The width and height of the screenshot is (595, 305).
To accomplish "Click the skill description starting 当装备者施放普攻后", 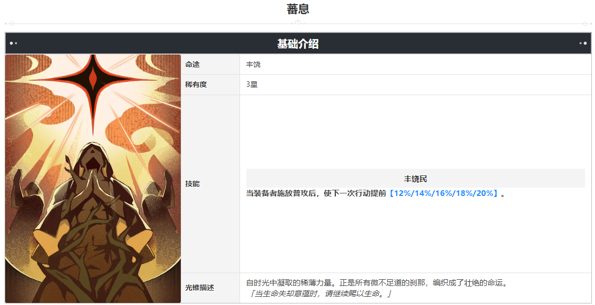I will pos(376,193).
